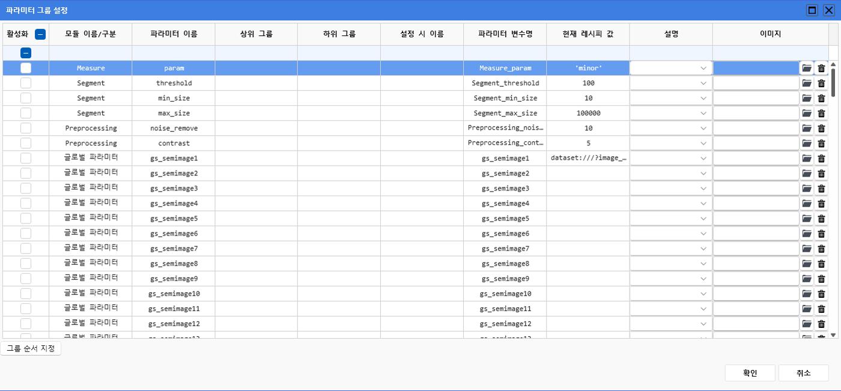The image size is (841, 391).
Task: Click trash icon in gs_semimage5 row
Action: 821,219
